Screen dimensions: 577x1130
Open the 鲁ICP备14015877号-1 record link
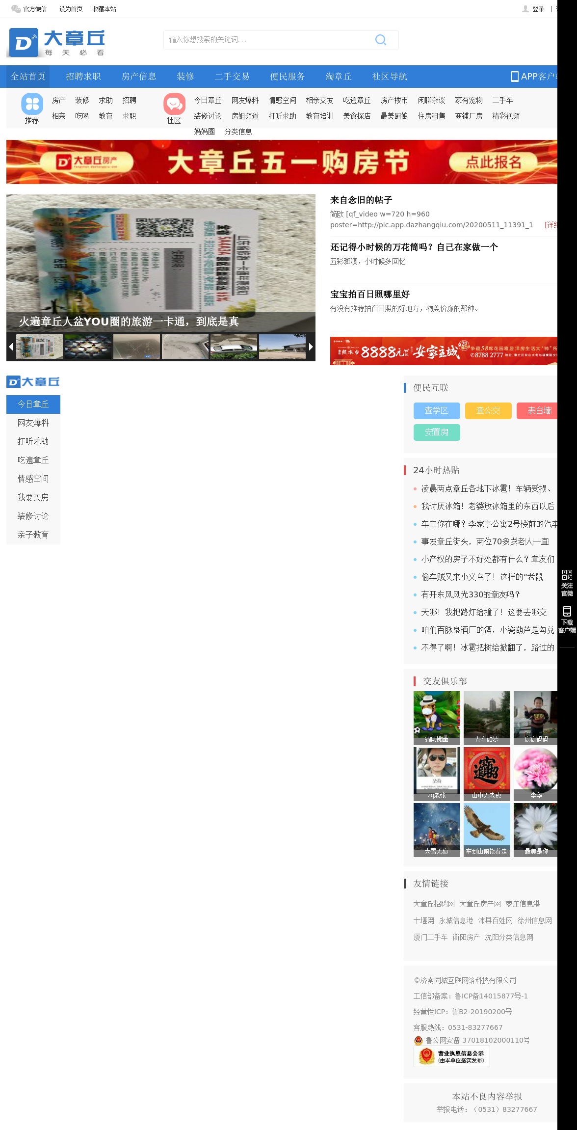coord(491,996)
